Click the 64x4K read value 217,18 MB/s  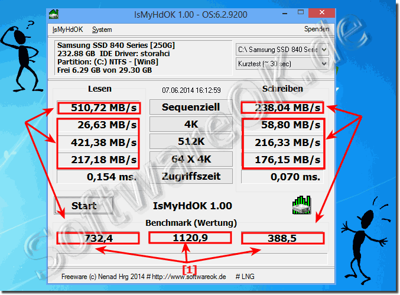pyautogui.click(x=99, y=160)
